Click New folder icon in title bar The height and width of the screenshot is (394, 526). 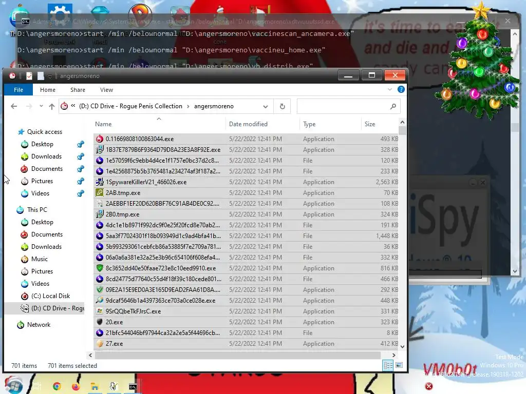click(41, 76)
